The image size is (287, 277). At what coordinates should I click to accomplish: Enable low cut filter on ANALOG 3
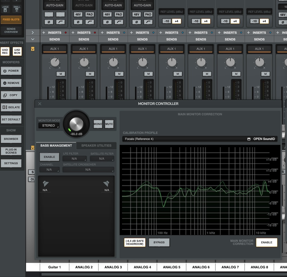[x=119, y=22]
